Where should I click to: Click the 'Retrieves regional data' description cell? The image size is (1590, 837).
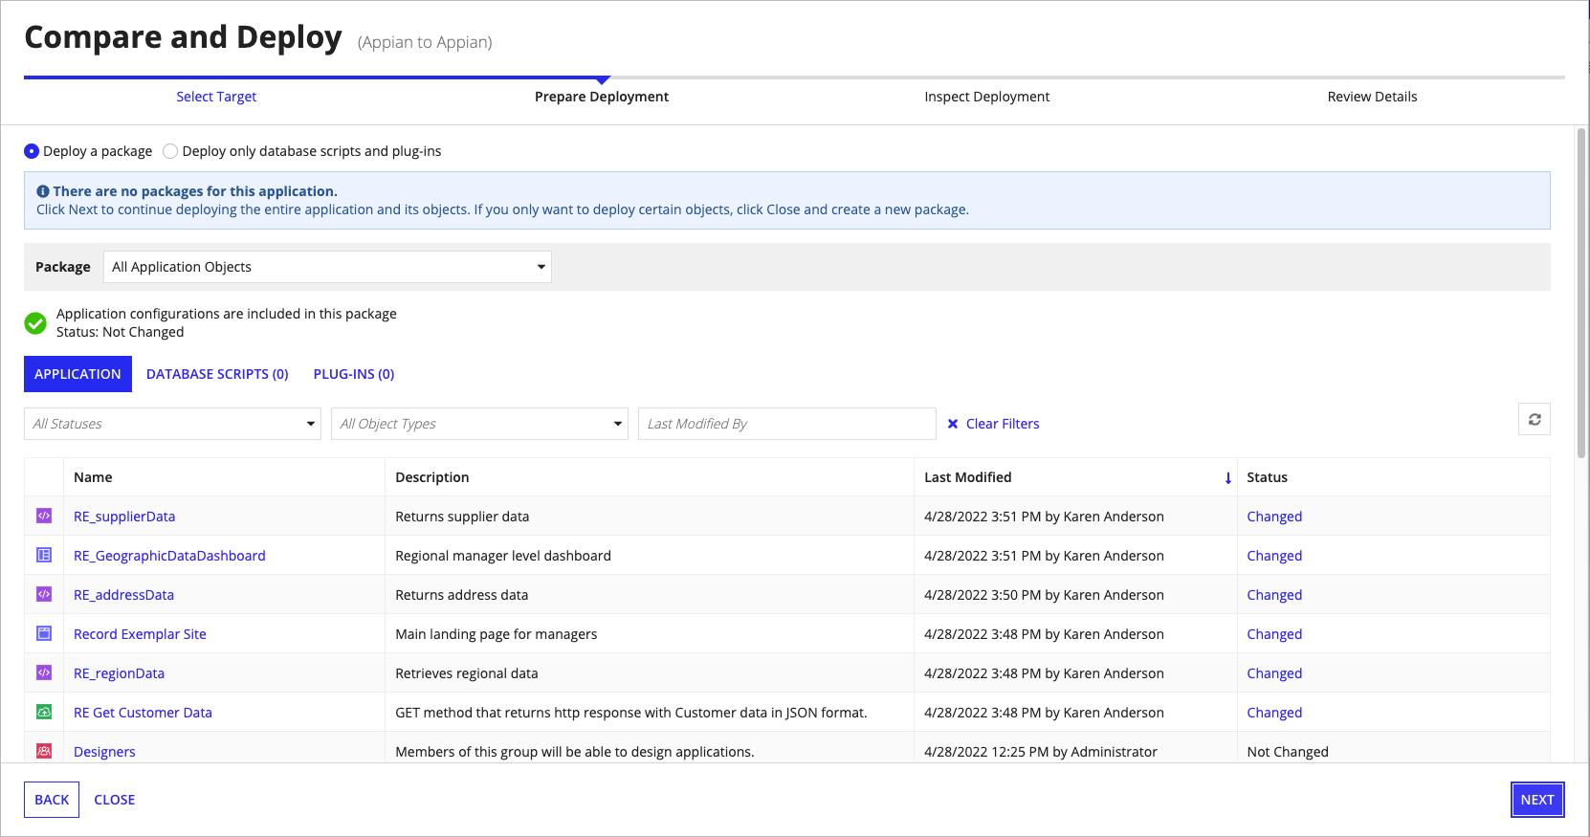click(x=467, y=673)
